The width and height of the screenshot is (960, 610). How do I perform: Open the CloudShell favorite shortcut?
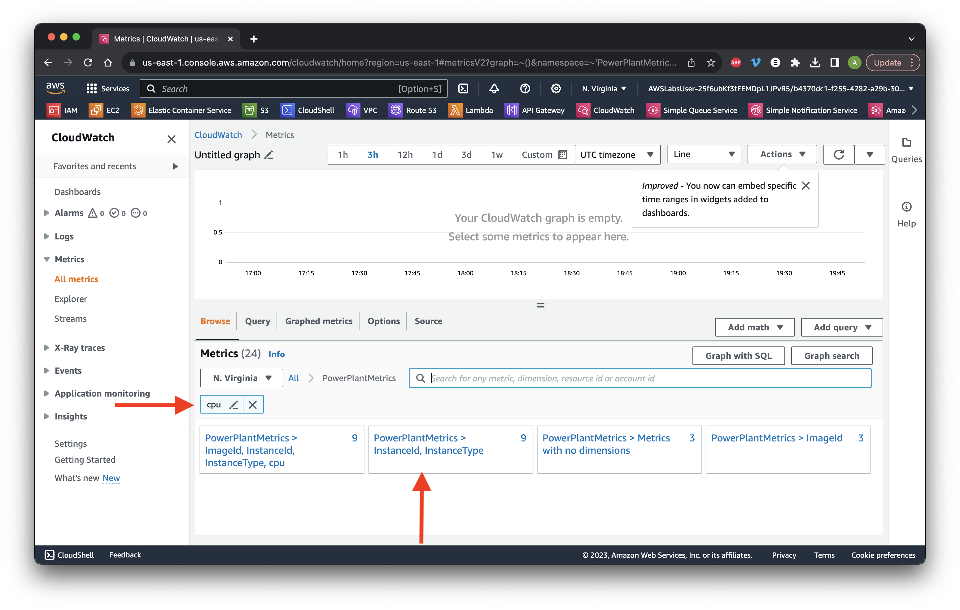pos(308,110)
